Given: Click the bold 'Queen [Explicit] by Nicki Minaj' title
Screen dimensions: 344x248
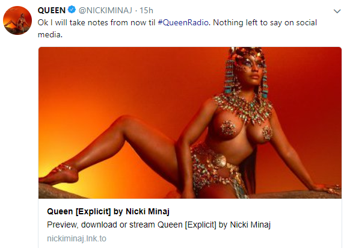Looking at the screenshot, I should point(108,211).
